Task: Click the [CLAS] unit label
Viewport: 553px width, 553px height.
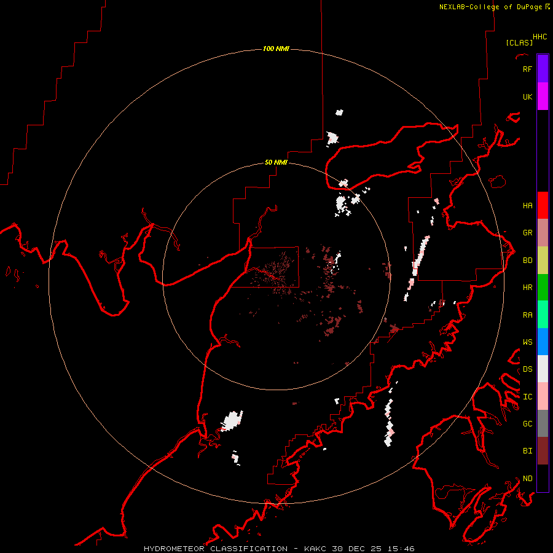Action: pos(519,42)
